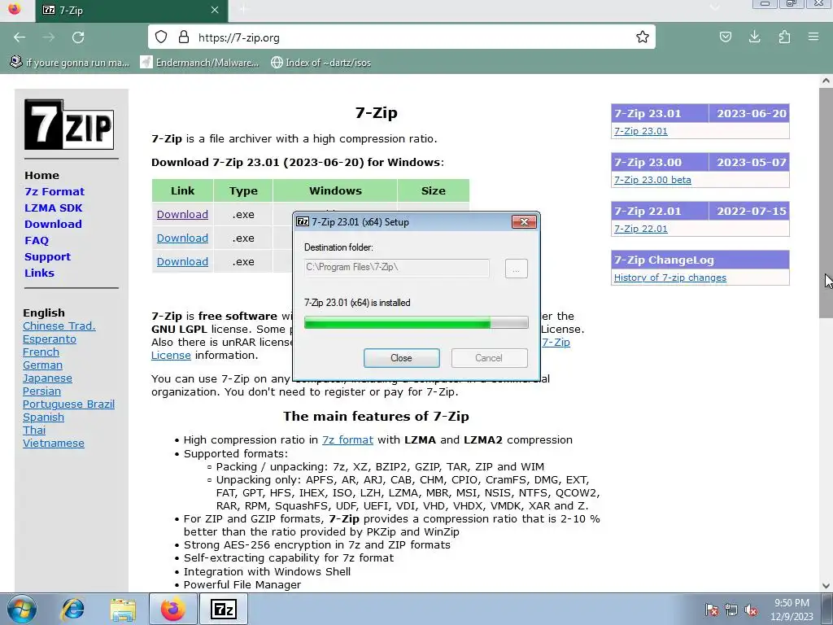
Task: Click third Download link in table
Action: 182,261
